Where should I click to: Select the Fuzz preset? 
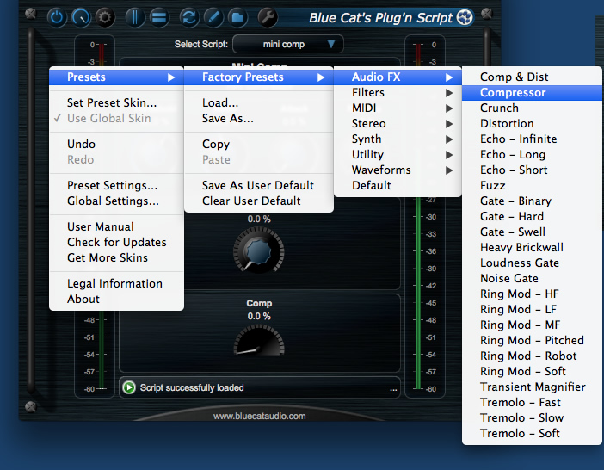(x=532, y=185)
